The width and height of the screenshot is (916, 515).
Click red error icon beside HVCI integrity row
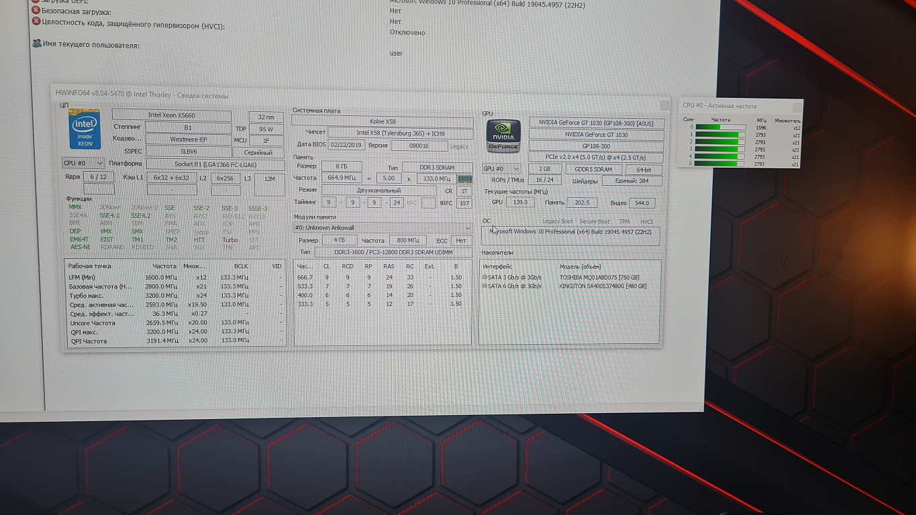tap(36, 21)
